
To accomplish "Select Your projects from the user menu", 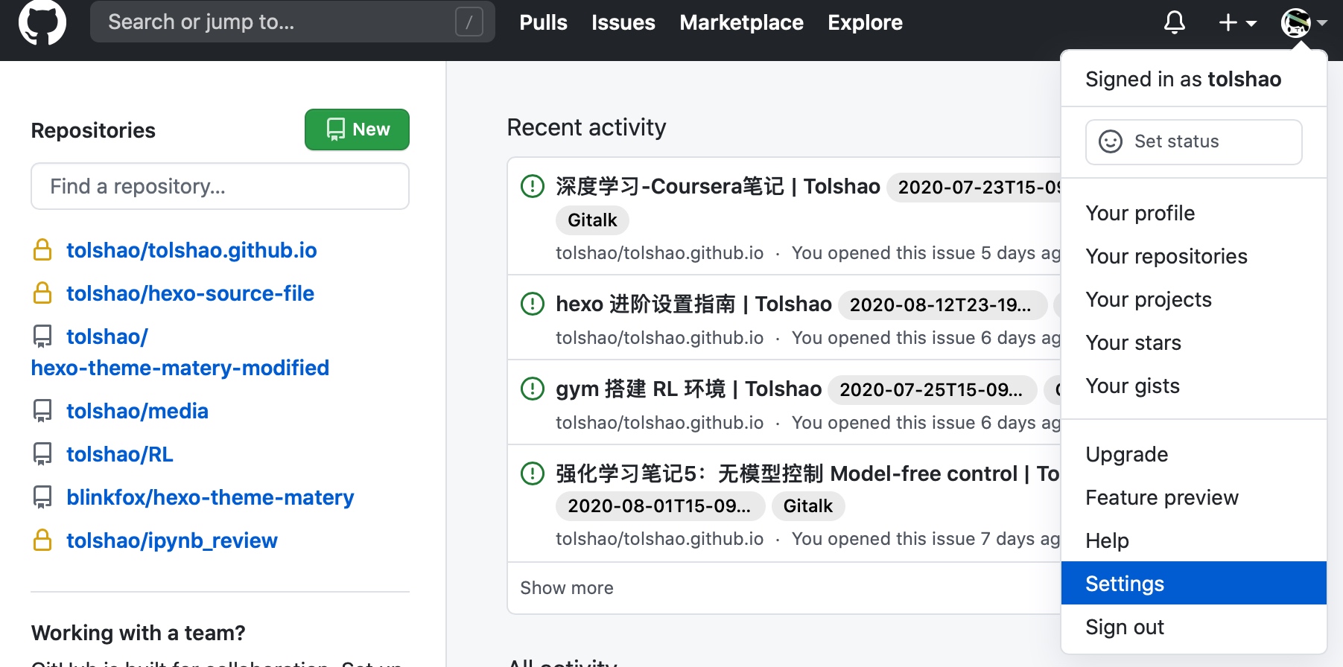I will pyautogui.click(x=1193, y=299).
